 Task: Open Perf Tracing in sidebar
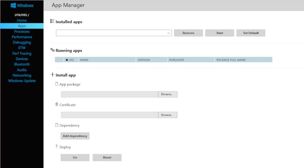22,53
